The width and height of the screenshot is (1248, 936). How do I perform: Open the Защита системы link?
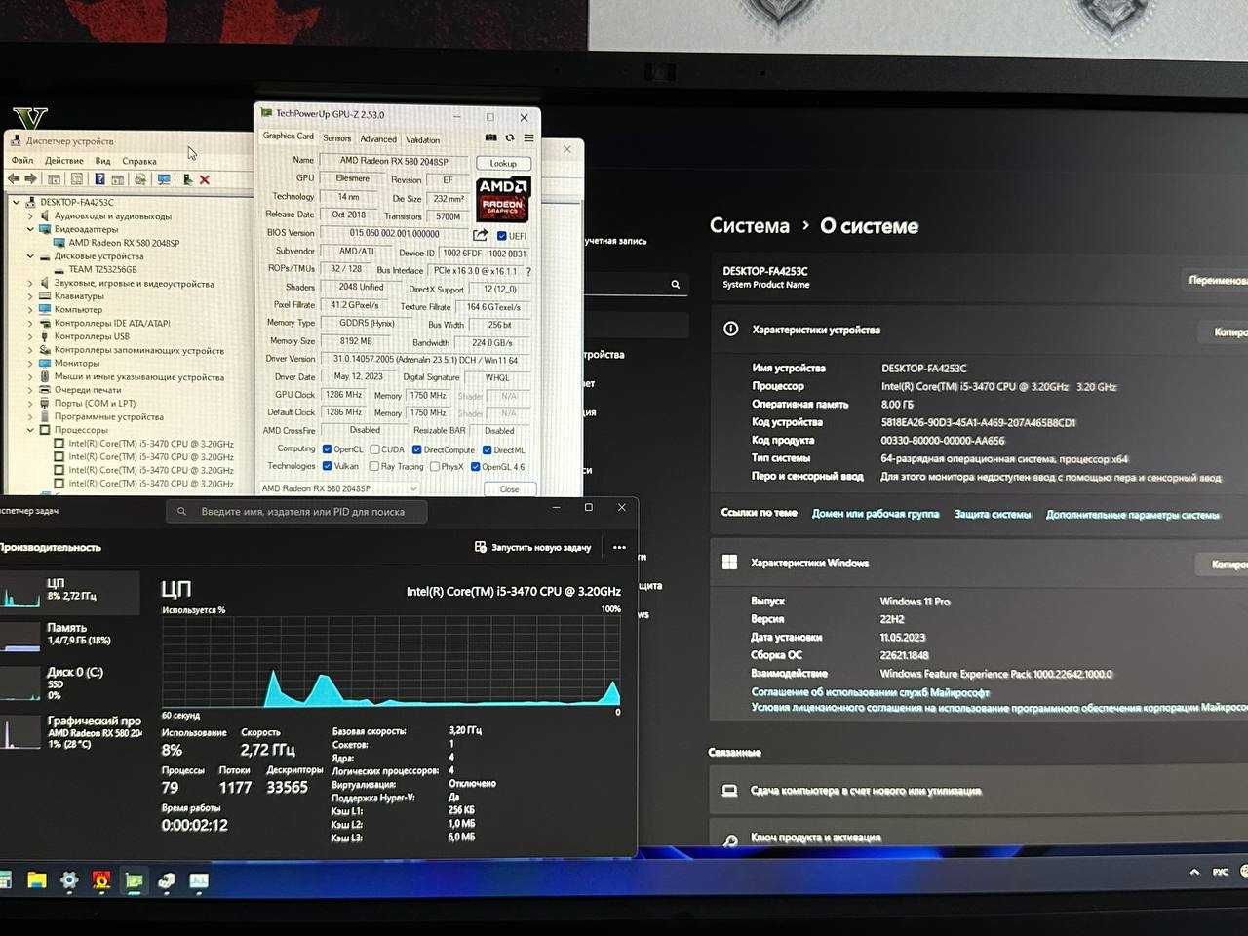pyautogui.click(x=993, y=514)
